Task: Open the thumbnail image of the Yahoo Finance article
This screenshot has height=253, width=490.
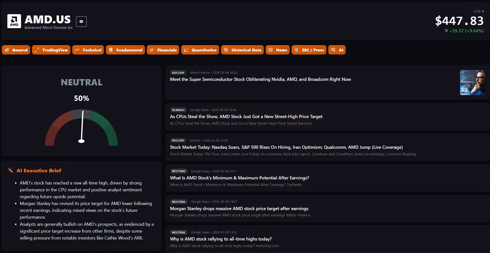Action: pos(472,82)
